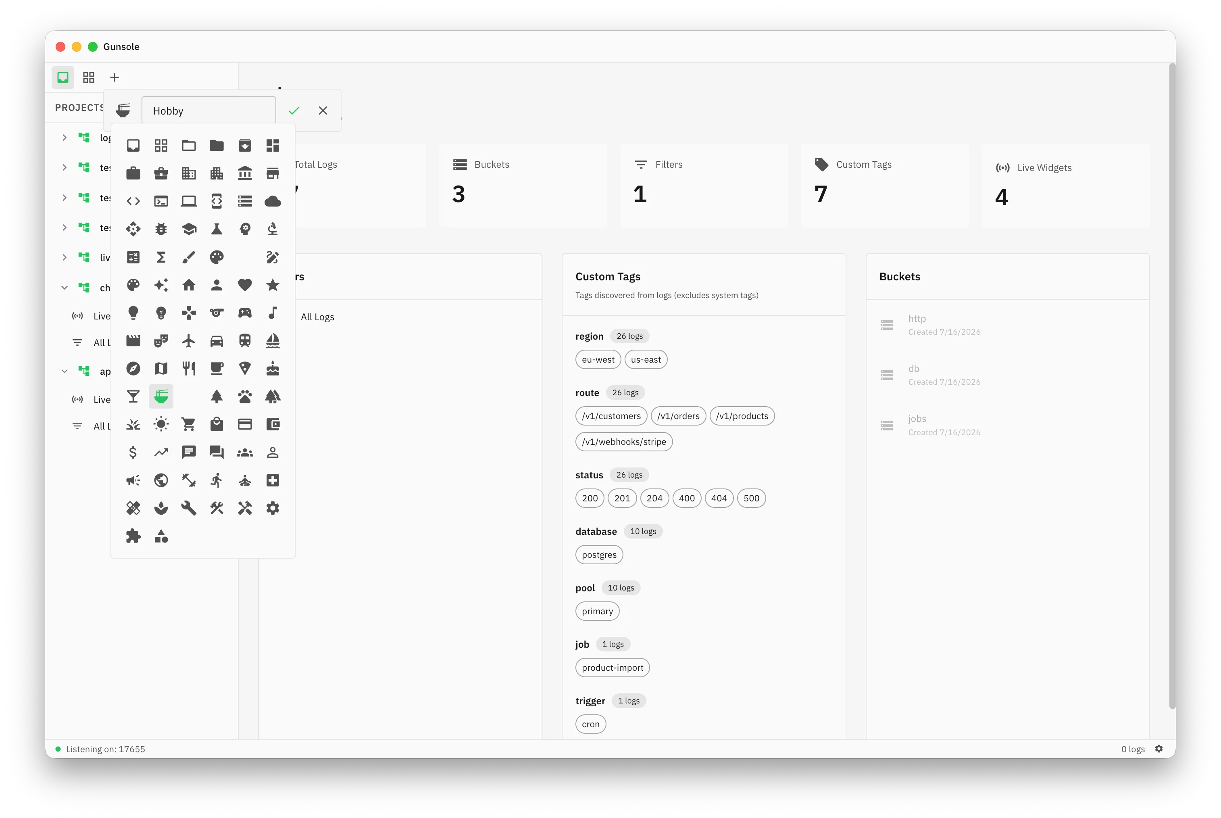Select the globe icon
Screen dimensions: 1221x818
(161, 480)
